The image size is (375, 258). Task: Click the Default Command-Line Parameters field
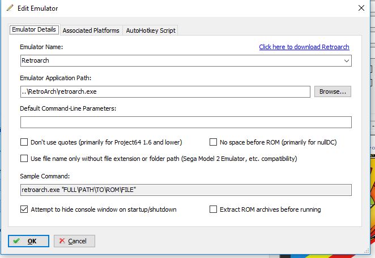pyautogui.click(x=186, y=123)
